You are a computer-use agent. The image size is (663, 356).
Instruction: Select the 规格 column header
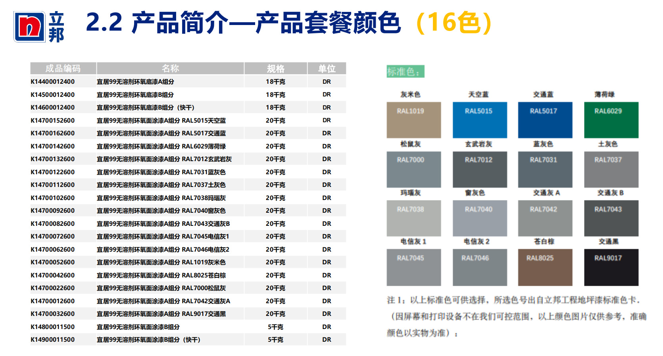[x=276, y=68]
